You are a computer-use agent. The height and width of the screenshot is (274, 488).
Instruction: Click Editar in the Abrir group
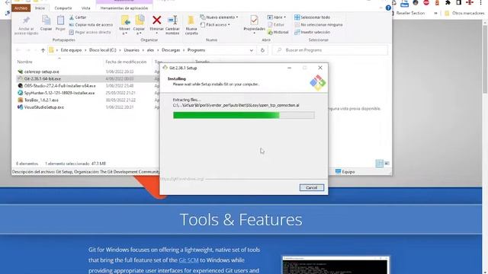tap(276, 24)
